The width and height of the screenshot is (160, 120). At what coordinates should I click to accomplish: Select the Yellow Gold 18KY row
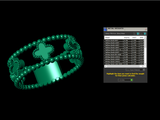(124, 47)
